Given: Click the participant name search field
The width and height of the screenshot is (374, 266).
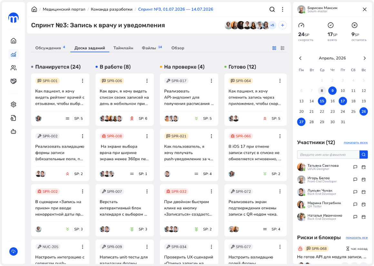Looking at the screenshot, I should pos(328,154).
